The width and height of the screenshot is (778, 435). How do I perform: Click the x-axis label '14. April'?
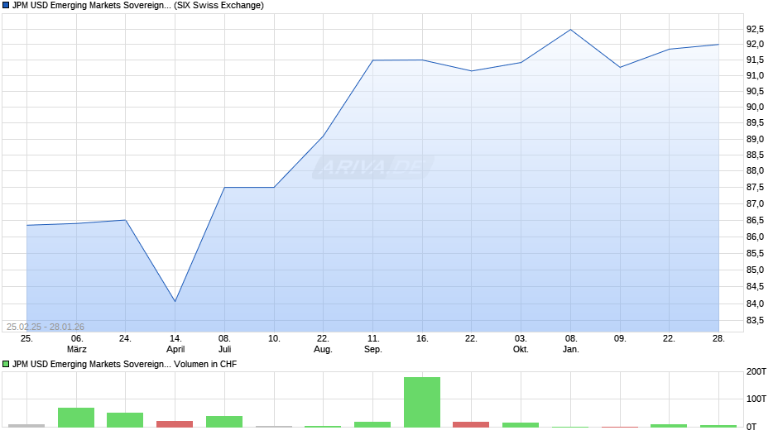(x=175, y=344)
